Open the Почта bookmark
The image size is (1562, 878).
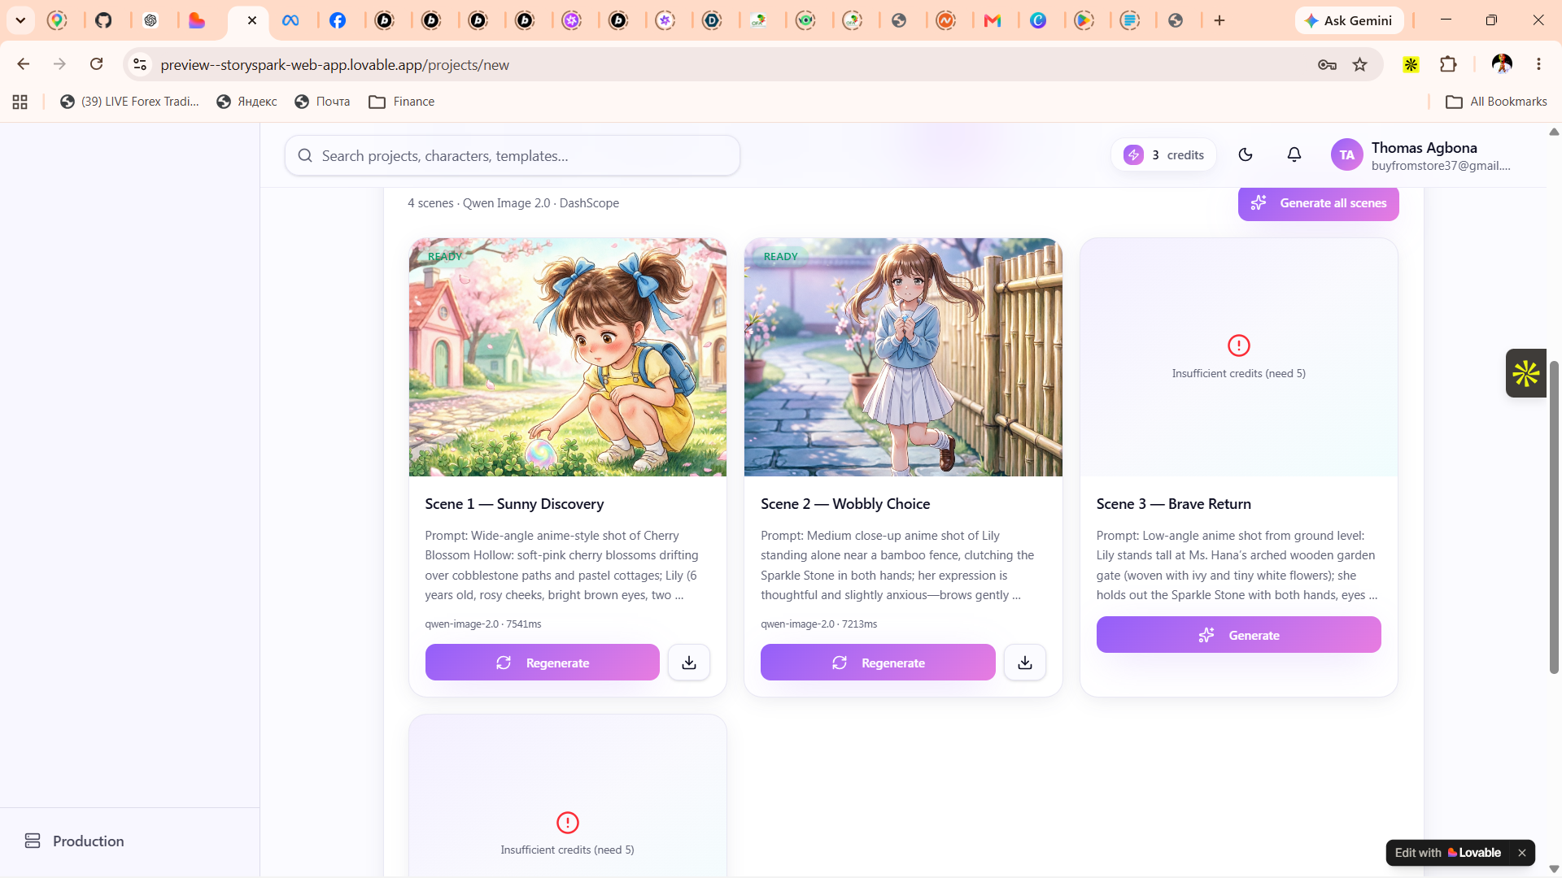(x=322, y=102)
